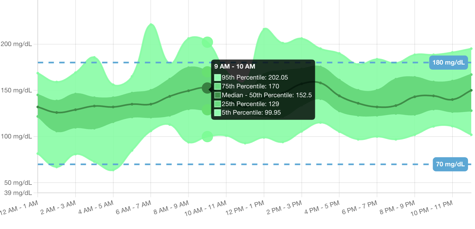Screen dimensions: 475x229
Task: Select the text "25th Percentile: 129"
Action: [x=250, y=104]
